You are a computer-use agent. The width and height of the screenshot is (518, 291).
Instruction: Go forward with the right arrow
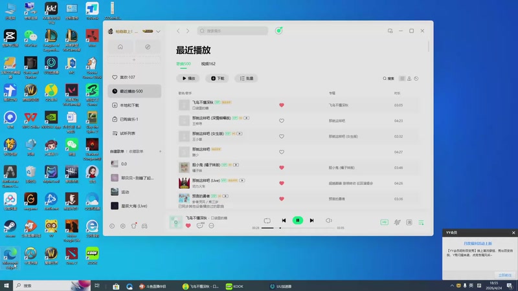tap(188, 30)
